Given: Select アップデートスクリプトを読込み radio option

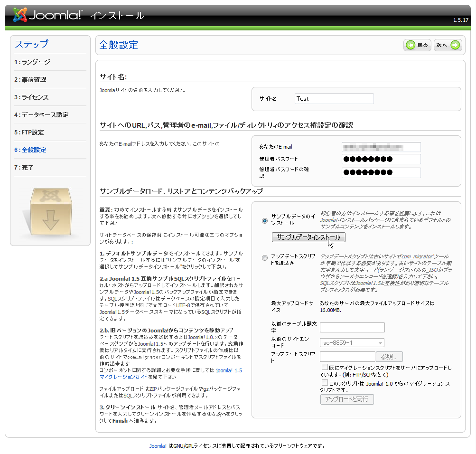Looking at the screenshot, I should point(265,258).
